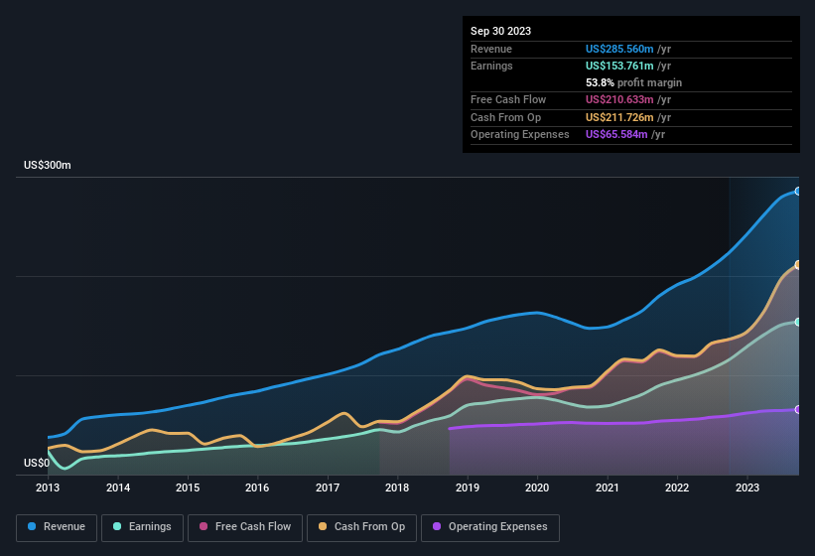
Task: Click the 2023 label on time axis
Action: coord(747,487)
